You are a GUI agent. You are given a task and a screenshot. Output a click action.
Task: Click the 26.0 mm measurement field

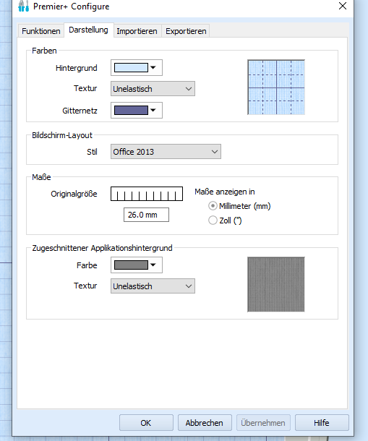(146, 215)
